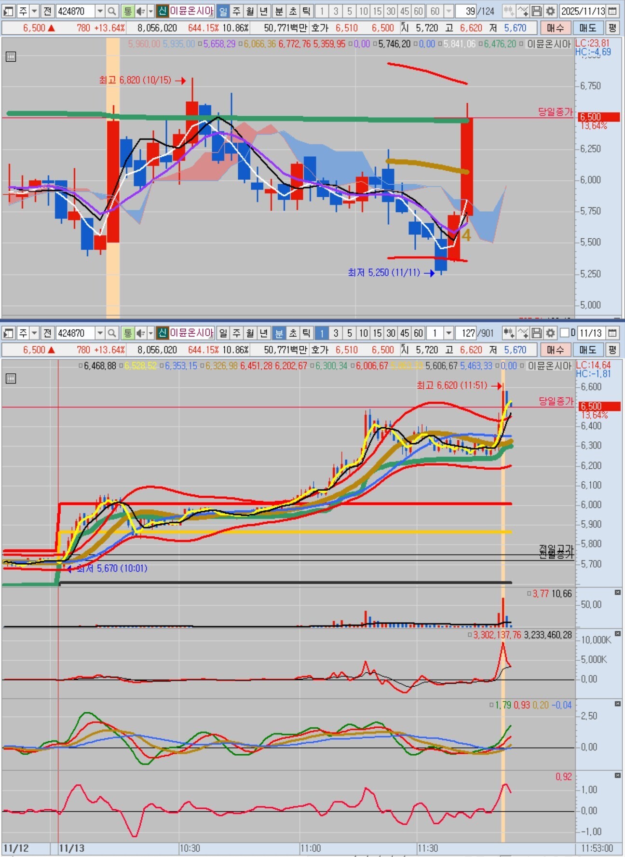This screenshot has width=625, height=857.
Task: Expand the top chart's interval dropdown showing 60
Action: [449, 11]
